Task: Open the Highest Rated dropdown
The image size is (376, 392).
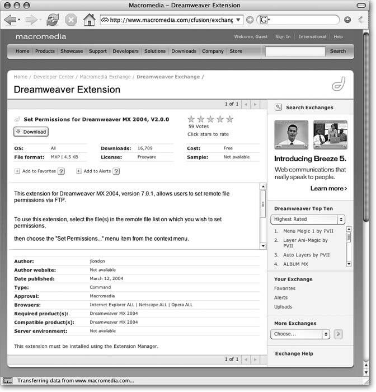Action: pyautogui.click(x=308, y=219)
